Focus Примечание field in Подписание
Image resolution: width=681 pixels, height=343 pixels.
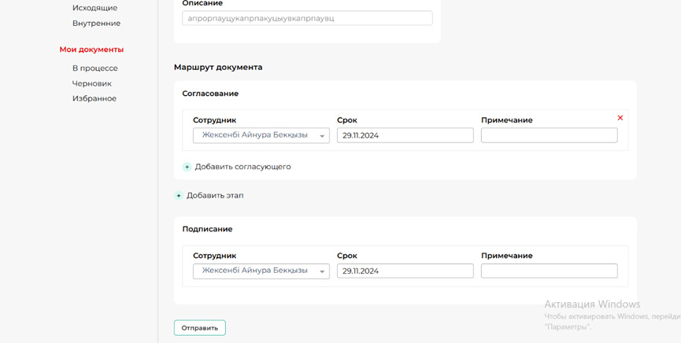(549, 271)
